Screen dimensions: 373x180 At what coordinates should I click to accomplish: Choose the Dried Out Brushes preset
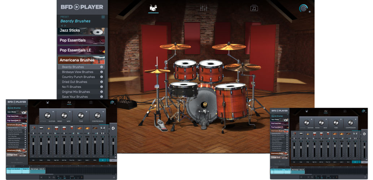[74, 82]
